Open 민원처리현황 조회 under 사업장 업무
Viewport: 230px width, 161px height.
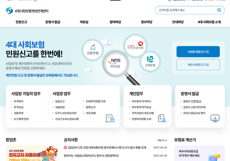pos(96,101)
